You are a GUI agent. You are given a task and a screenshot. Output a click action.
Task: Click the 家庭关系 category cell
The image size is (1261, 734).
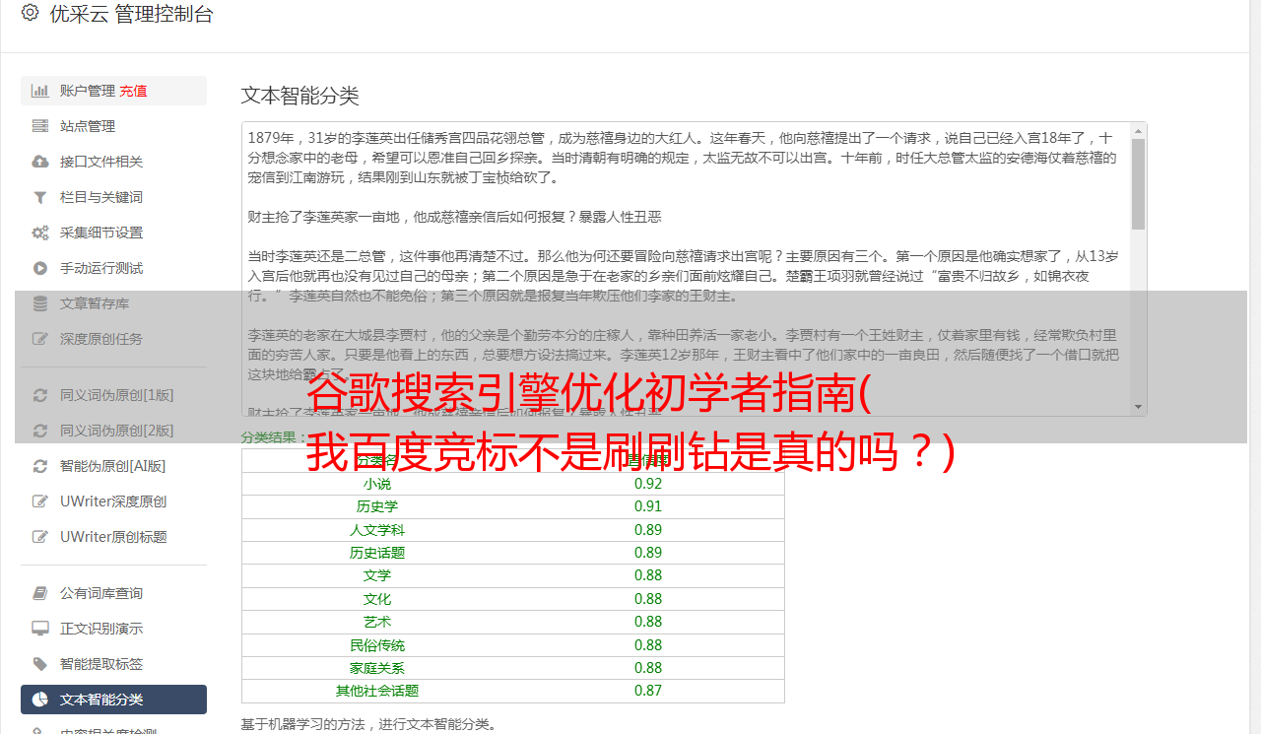point(377,668)
